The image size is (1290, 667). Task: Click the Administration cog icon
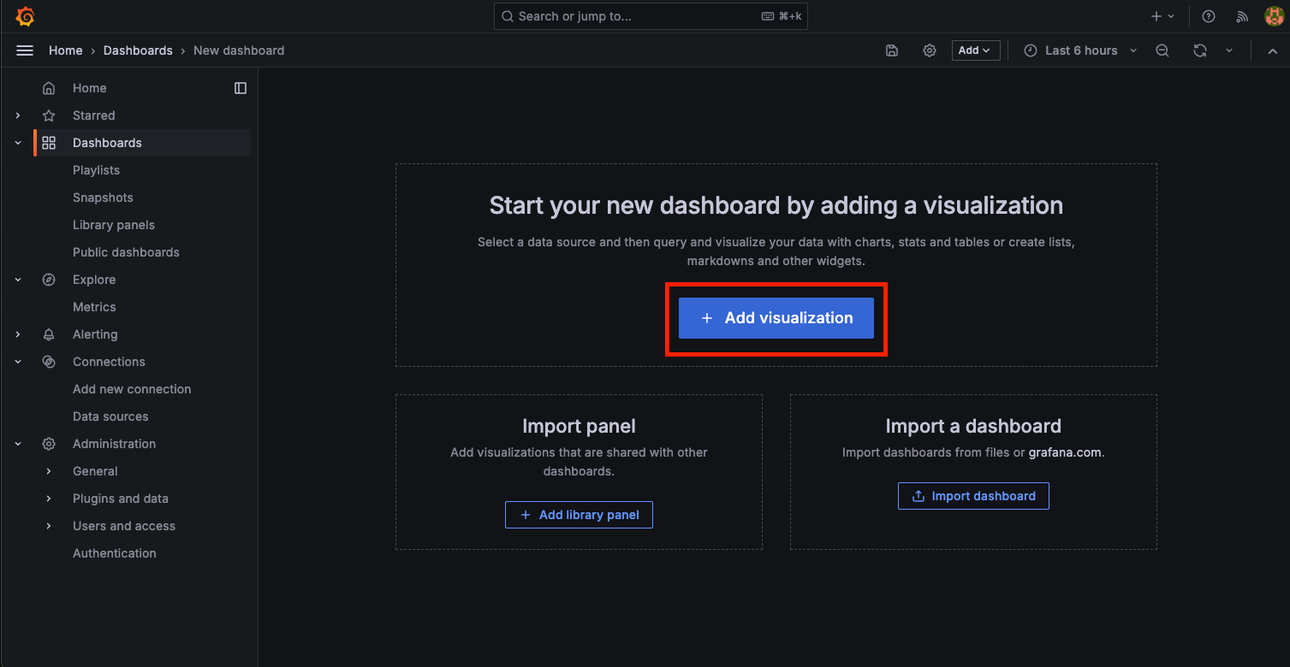pos(49,444)
